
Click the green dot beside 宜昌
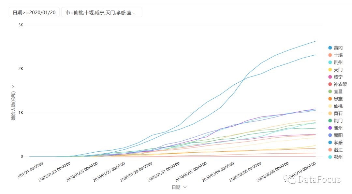pos(330,91)
